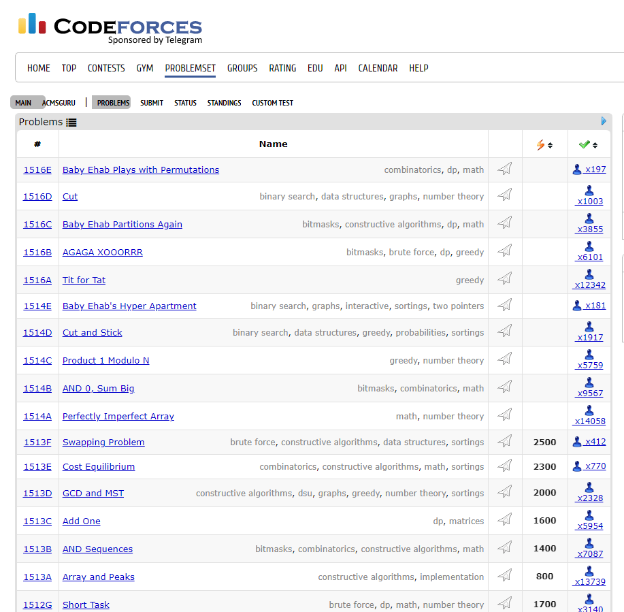Submit icon for Baby Ehab Plays with Permutations

click(505, 169)
